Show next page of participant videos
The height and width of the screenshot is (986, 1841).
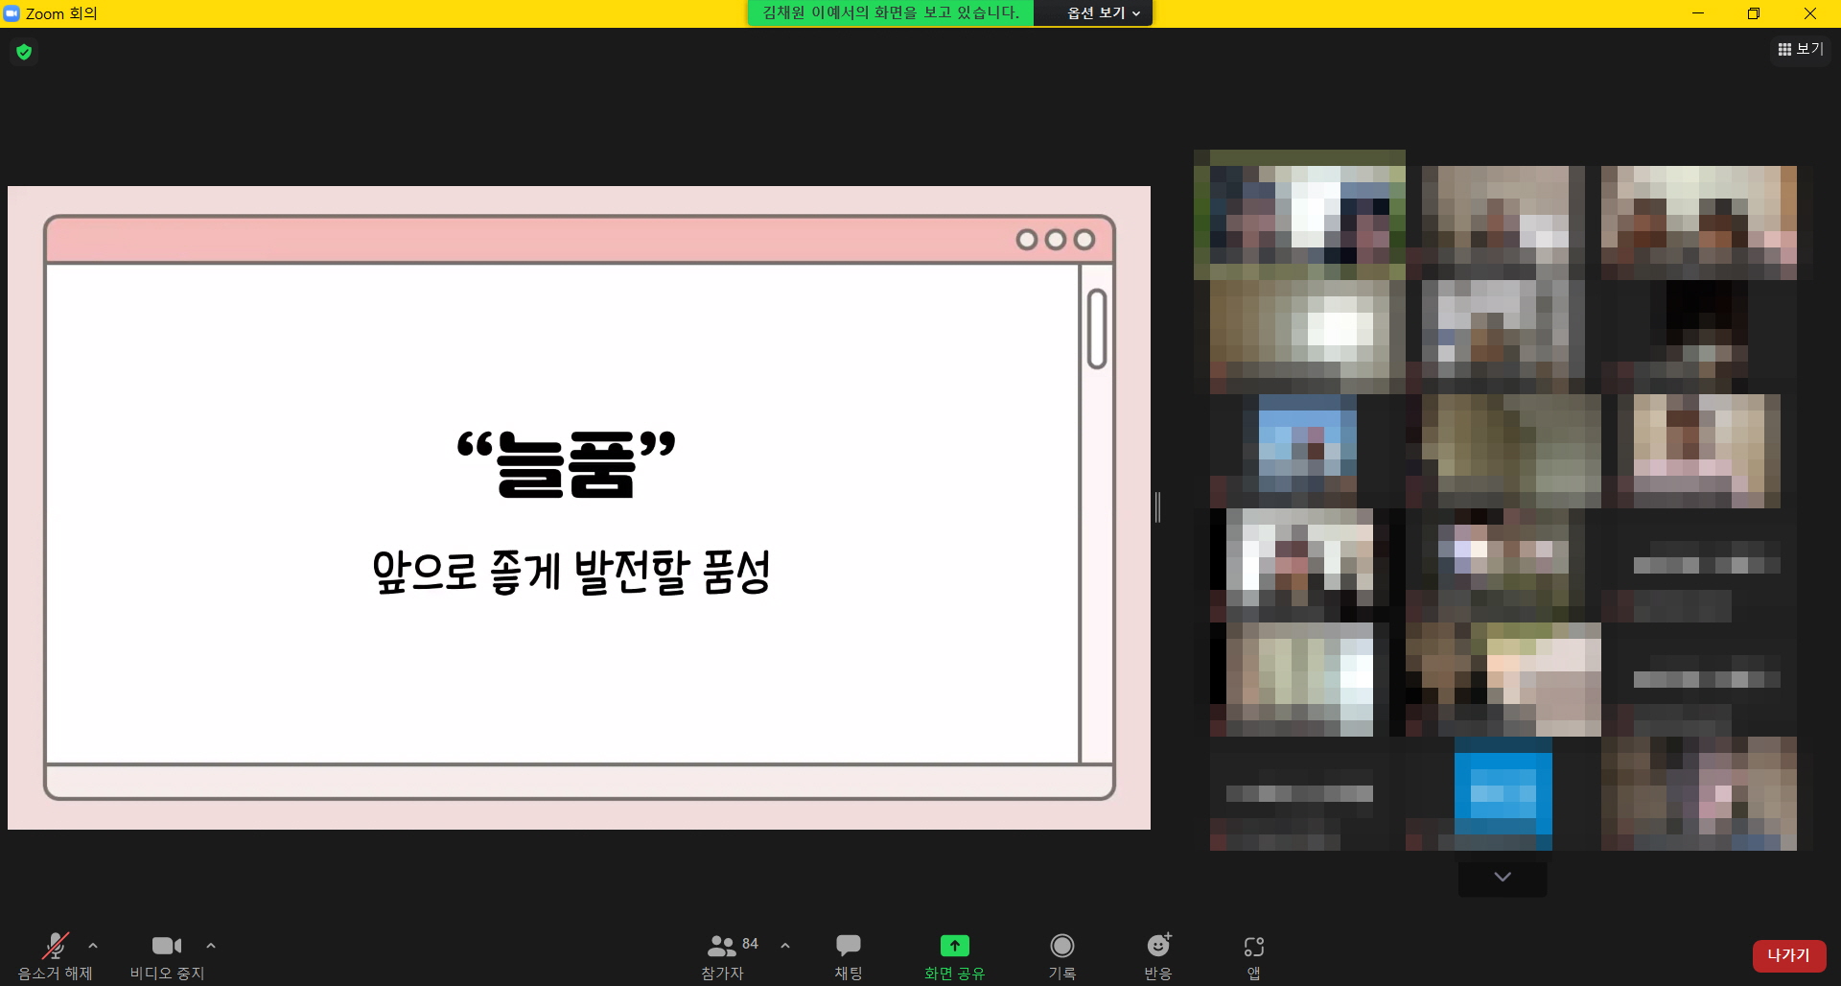pos(1503,878)
